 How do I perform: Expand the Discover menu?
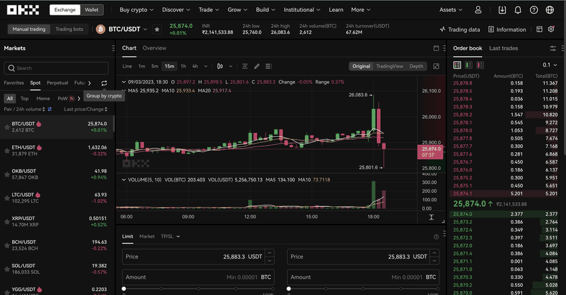176,10
